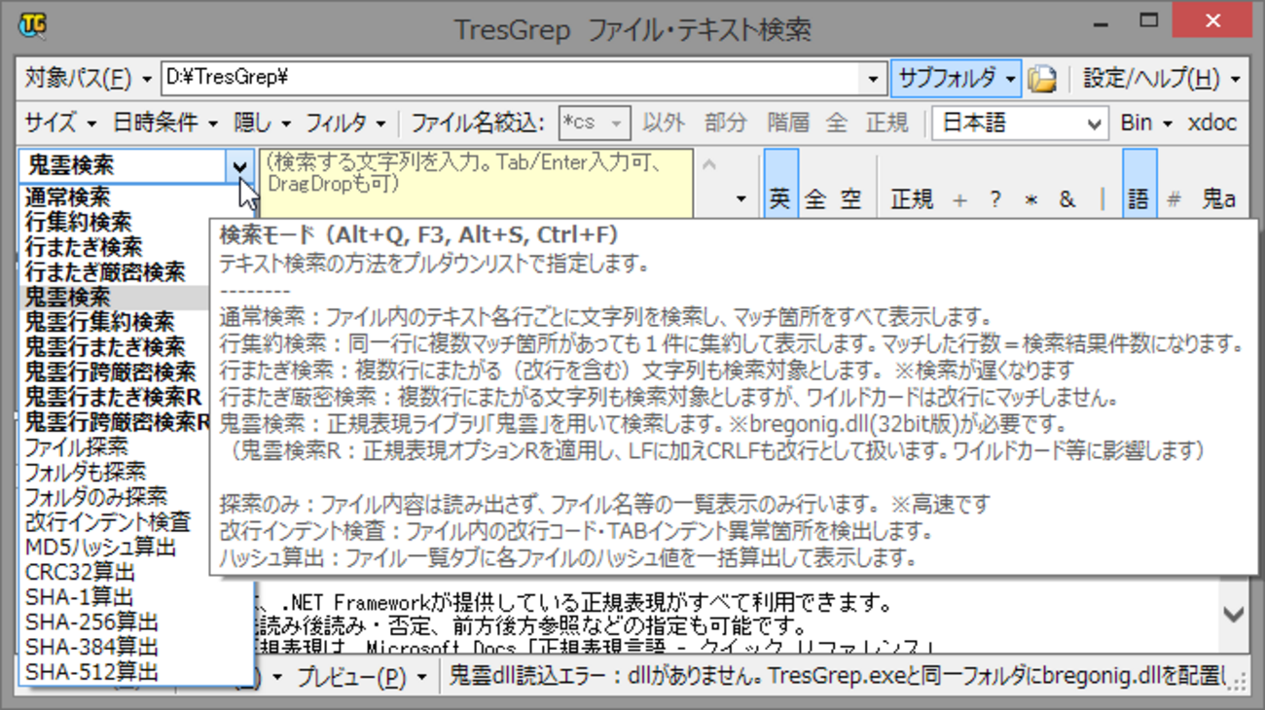Open the 対象パス(F) dropdown menu
The image size is (1265, 710).
point(89,78)
